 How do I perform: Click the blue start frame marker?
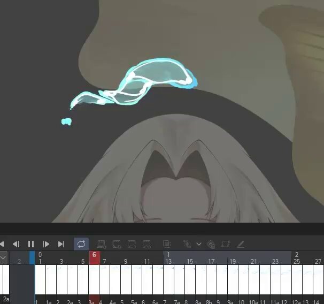[32, 257]
